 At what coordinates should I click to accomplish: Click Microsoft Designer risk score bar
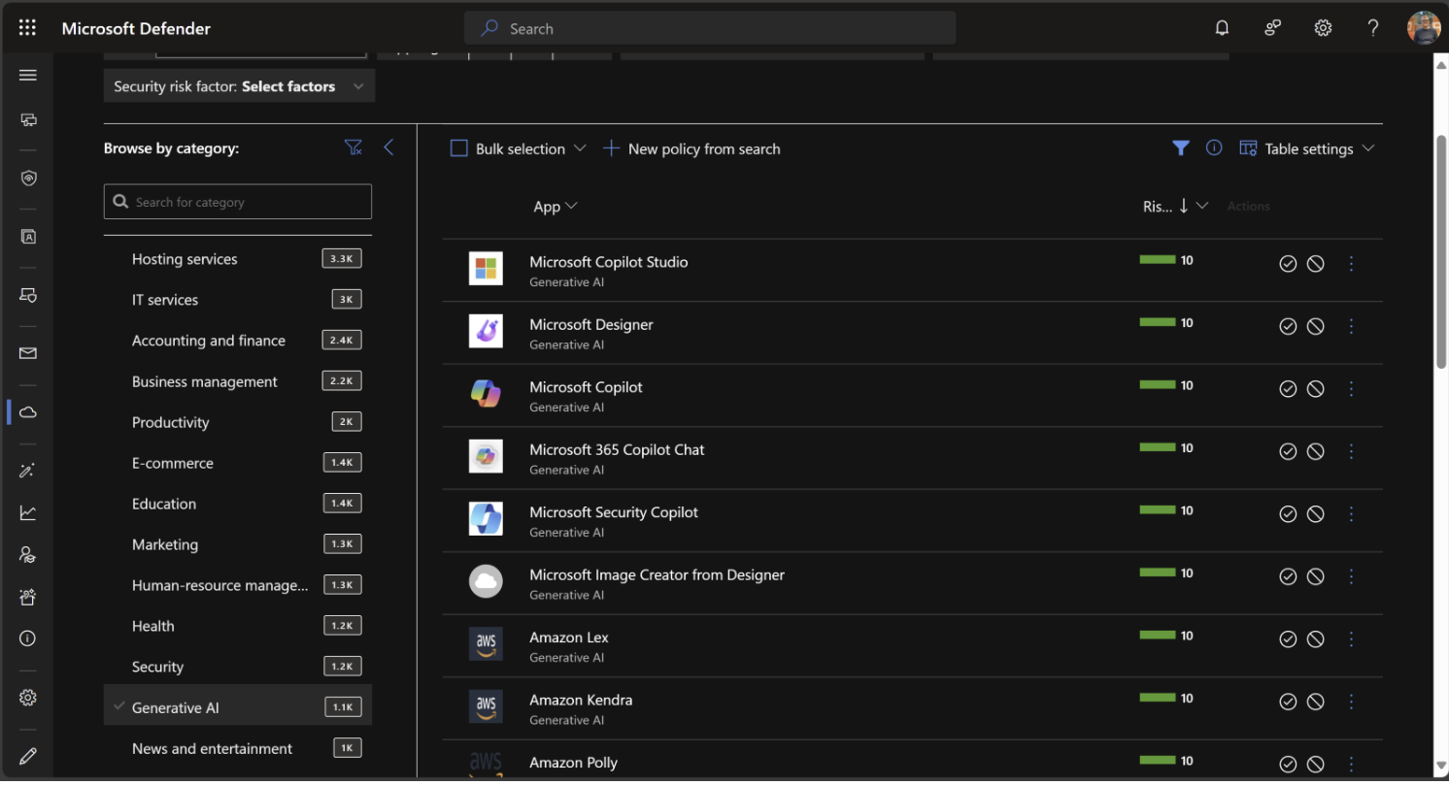click(x=1158, y=322)
